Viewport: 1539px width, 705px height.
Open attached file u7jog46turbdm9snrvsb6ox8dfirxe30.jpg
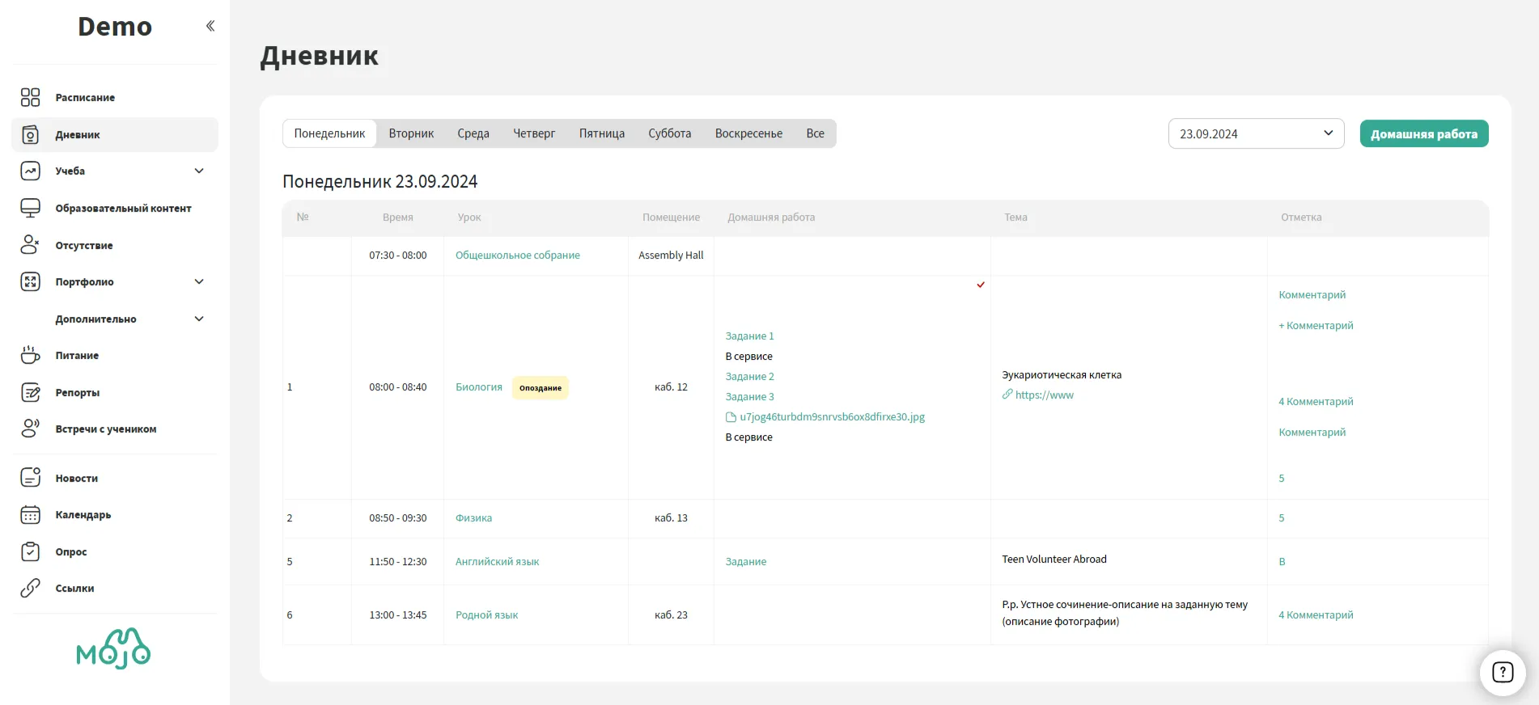point(832,417)
